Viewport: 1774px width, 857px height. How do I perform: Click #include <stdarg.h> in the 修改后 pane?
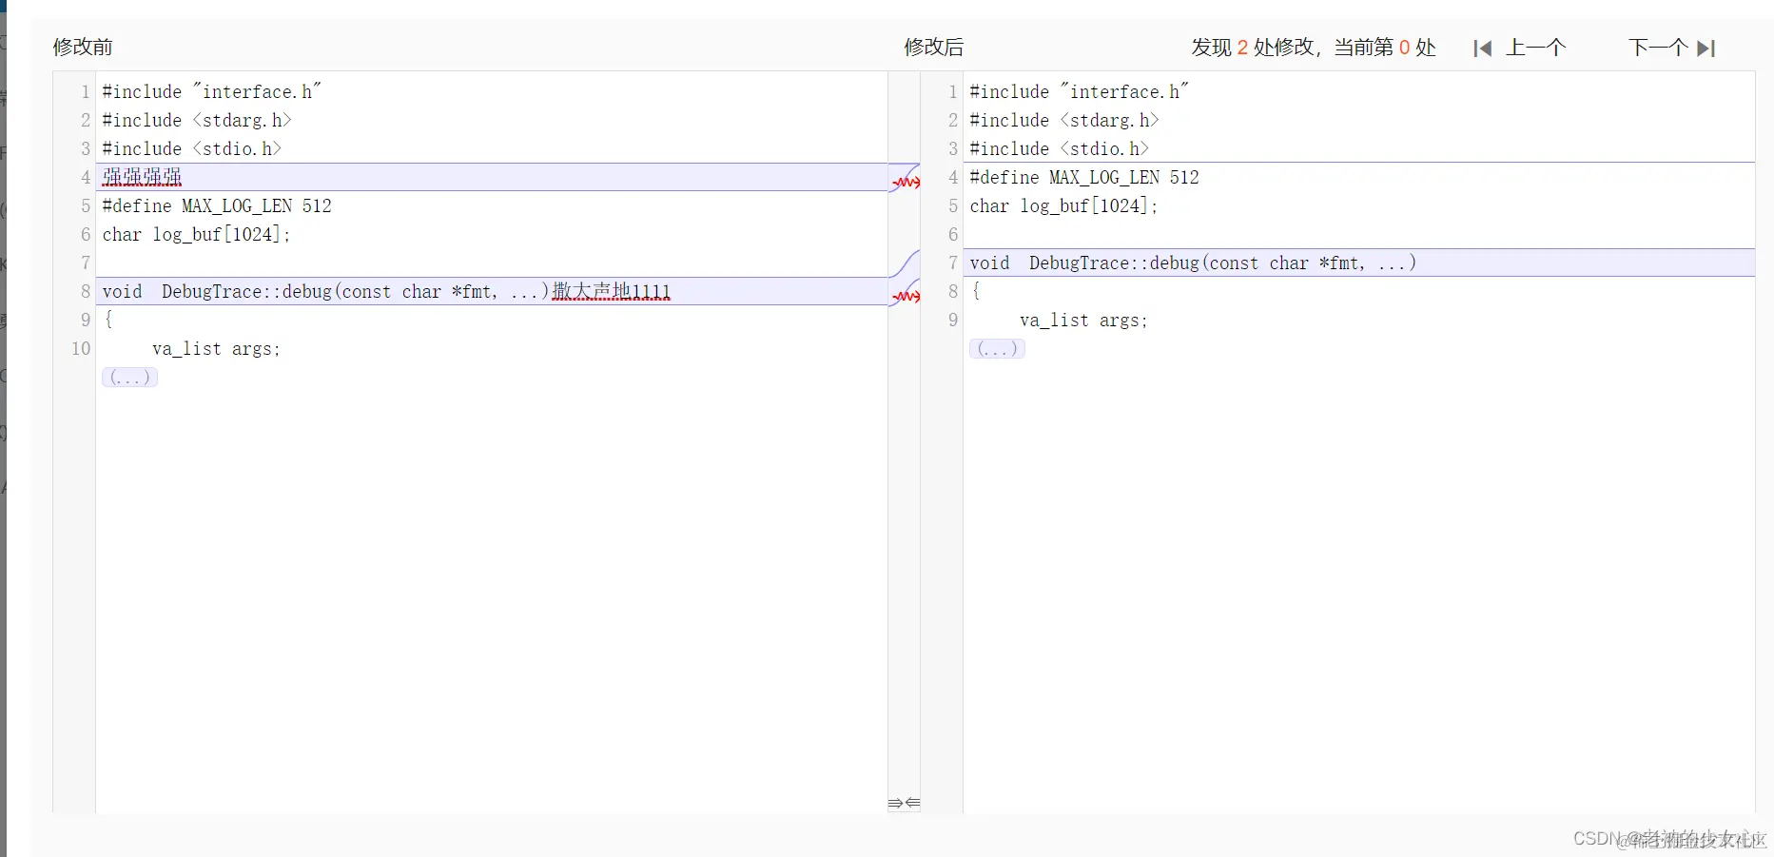click(x=1064, y=120)
